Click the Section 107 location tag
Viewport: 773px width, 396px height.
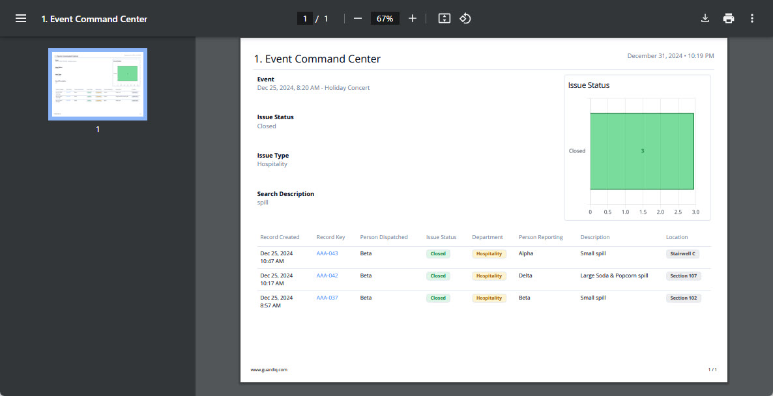coord(683,276)
